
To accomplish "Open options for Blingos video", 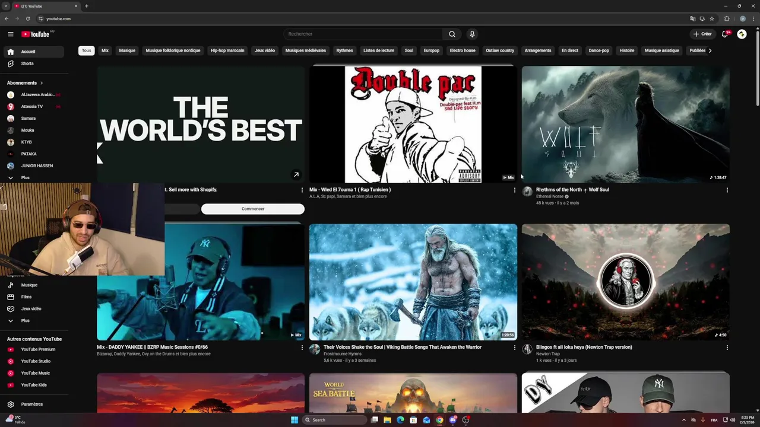I will [727, 348].
